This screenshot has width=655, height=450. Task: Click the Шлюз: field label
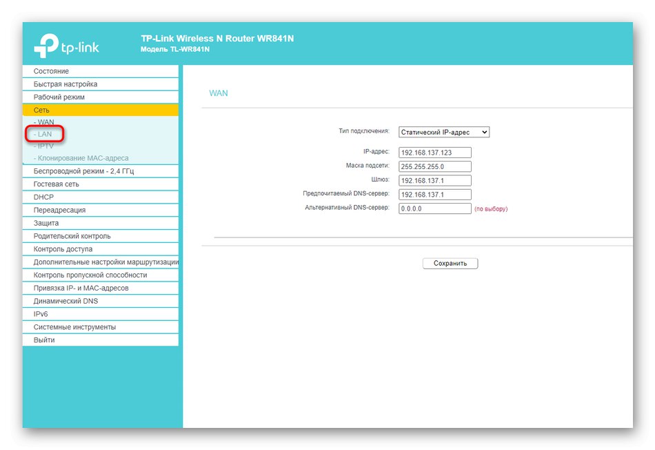(x=380, y=179)
